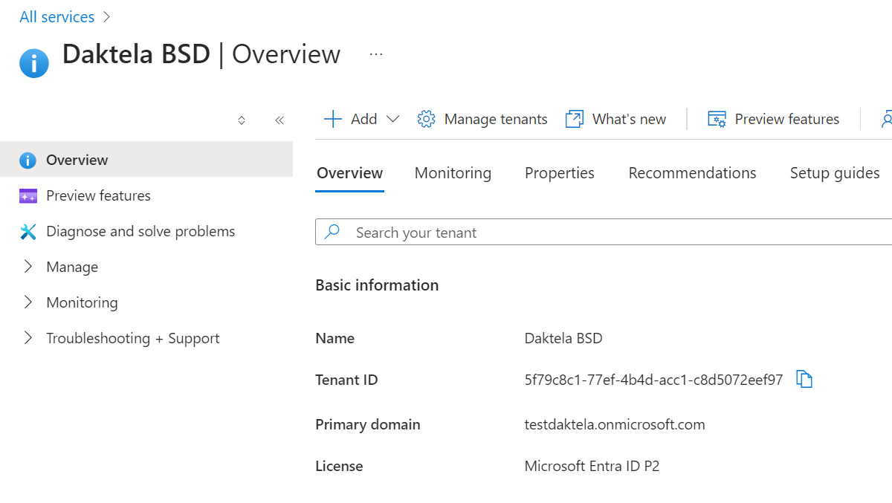Screen dimensions: 892x503
Task: Open the Add dropdown arrow
Action: [393, 119]
